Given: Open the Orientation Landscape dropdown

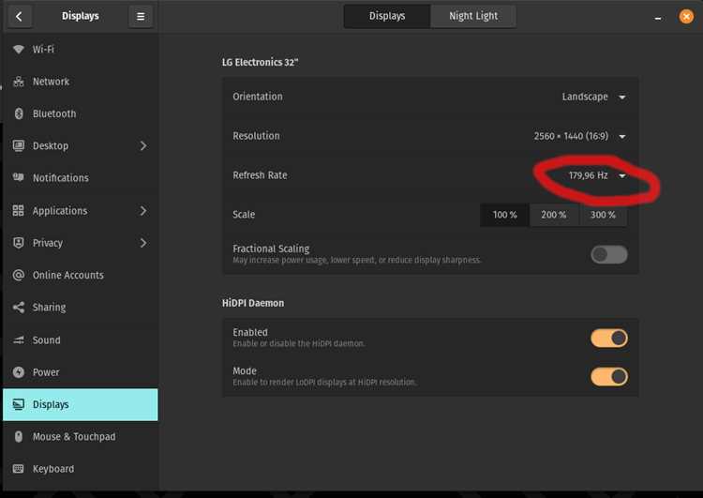Looking at the screenshot, I should tap(594, 97).
